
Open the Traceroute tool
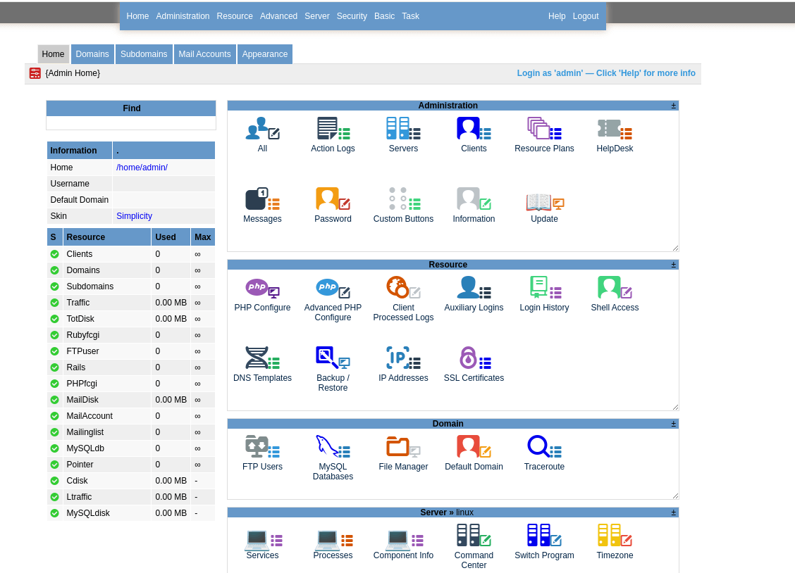pyautogui.click(x=544, y=448)
